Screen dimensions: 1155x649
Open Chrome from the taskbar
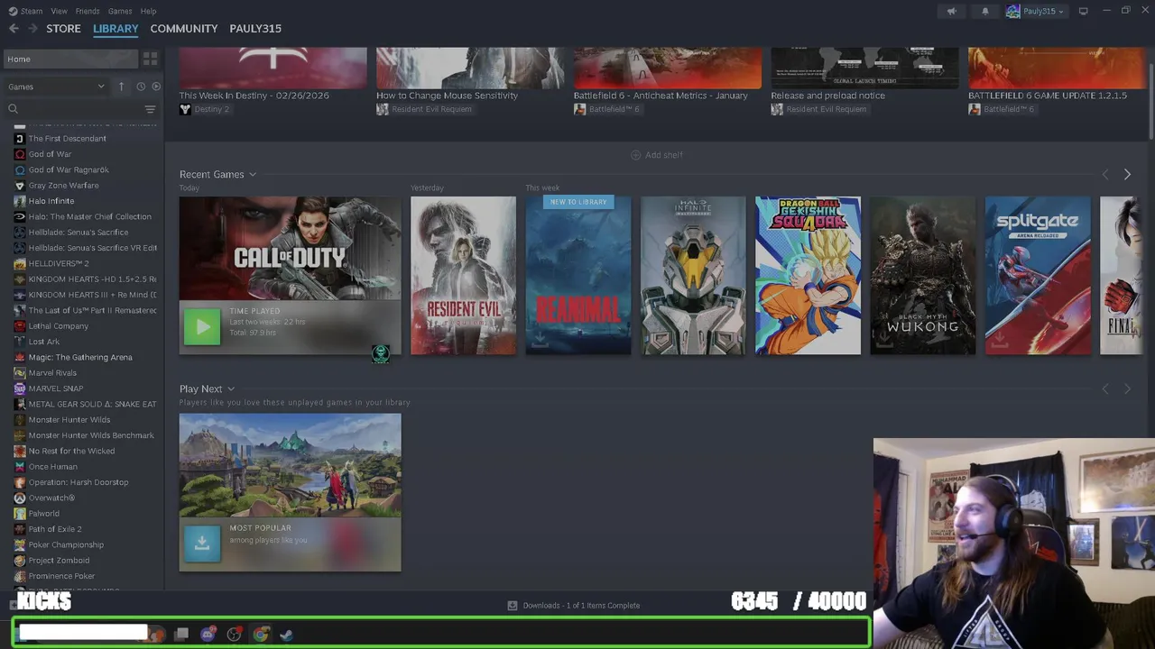coord(260,635)
